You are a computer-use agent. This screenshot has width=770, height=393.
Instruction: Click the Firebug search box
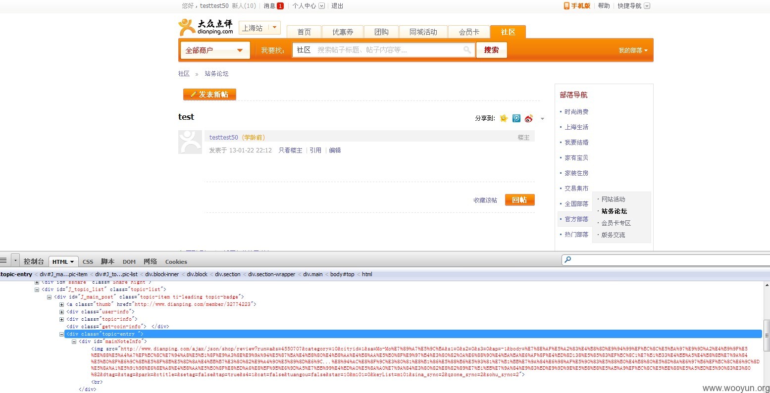click(x=666, y=260)
